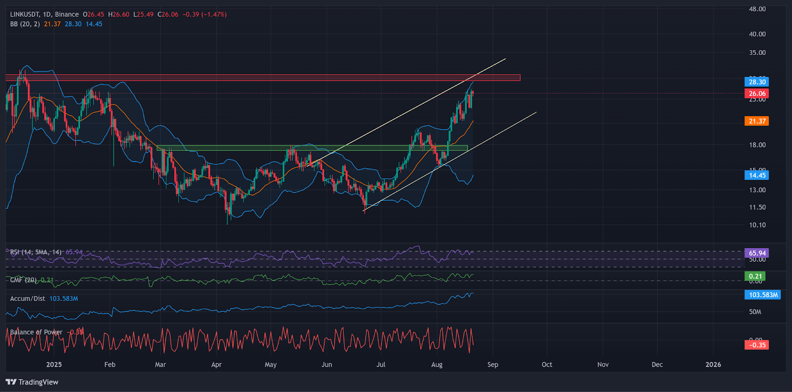Click the purple 65.94 RSI value tag

click(x=756, y=253)
